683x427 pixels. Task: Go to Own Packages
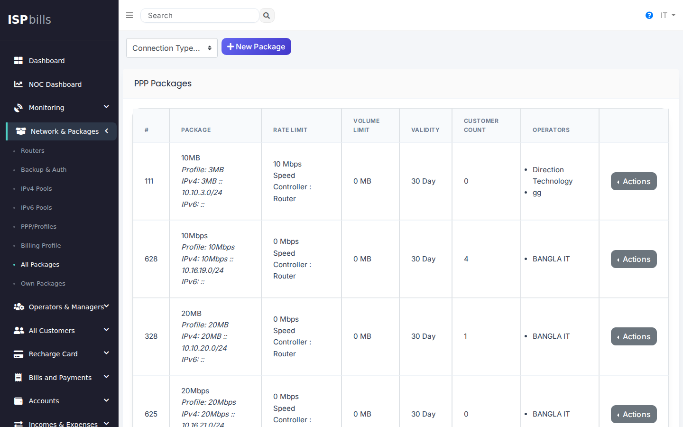click(43, 284)
